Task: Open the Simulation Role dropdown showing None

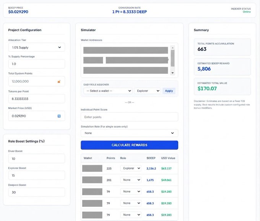Action: tap(129, 133)
